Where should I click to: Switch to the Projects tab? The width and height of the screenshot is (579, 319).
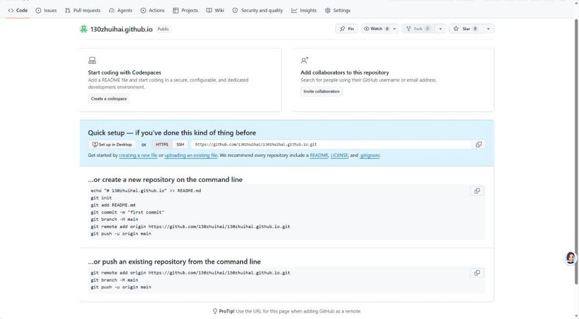pos(185,11)
